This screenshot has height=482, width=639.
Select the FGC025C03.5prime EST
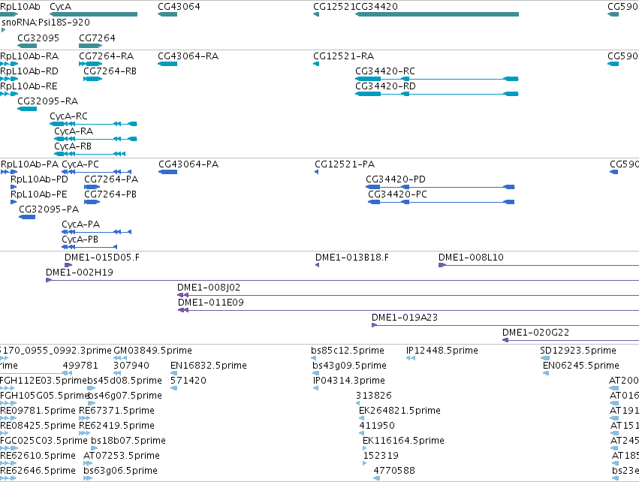[9, 448]
